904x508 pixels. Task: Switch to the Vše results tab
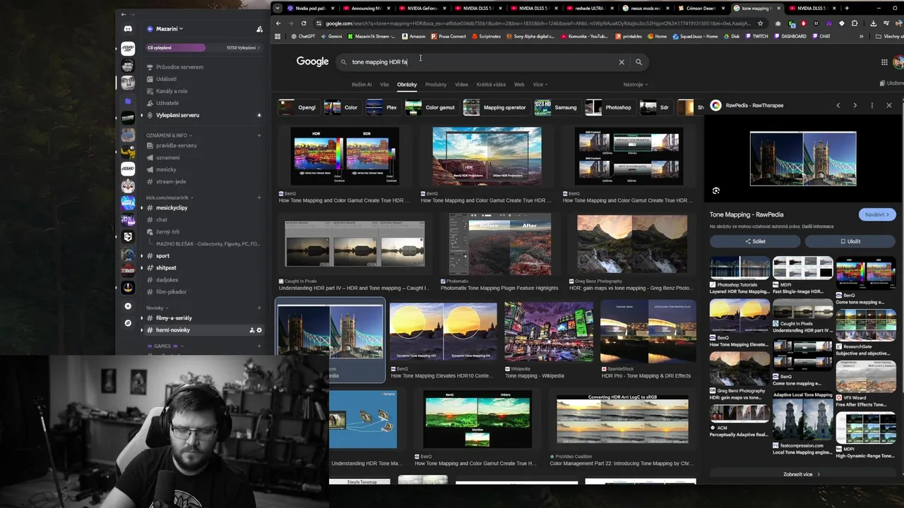384,85
